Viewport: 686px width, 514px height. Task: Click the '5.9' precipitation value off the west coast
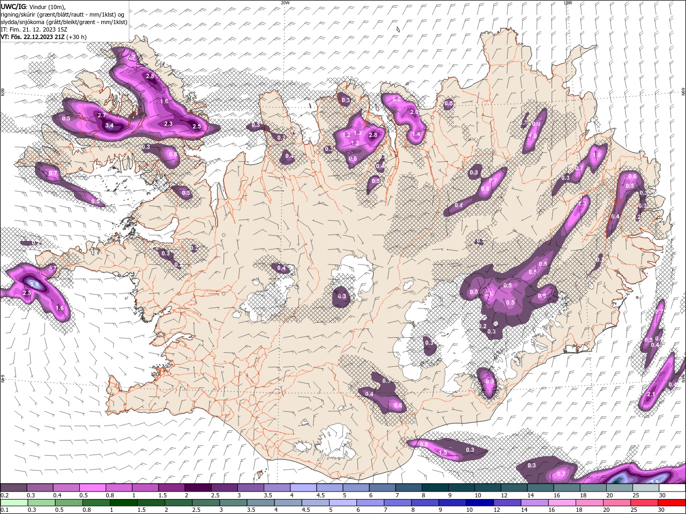[x=34, y=284]
